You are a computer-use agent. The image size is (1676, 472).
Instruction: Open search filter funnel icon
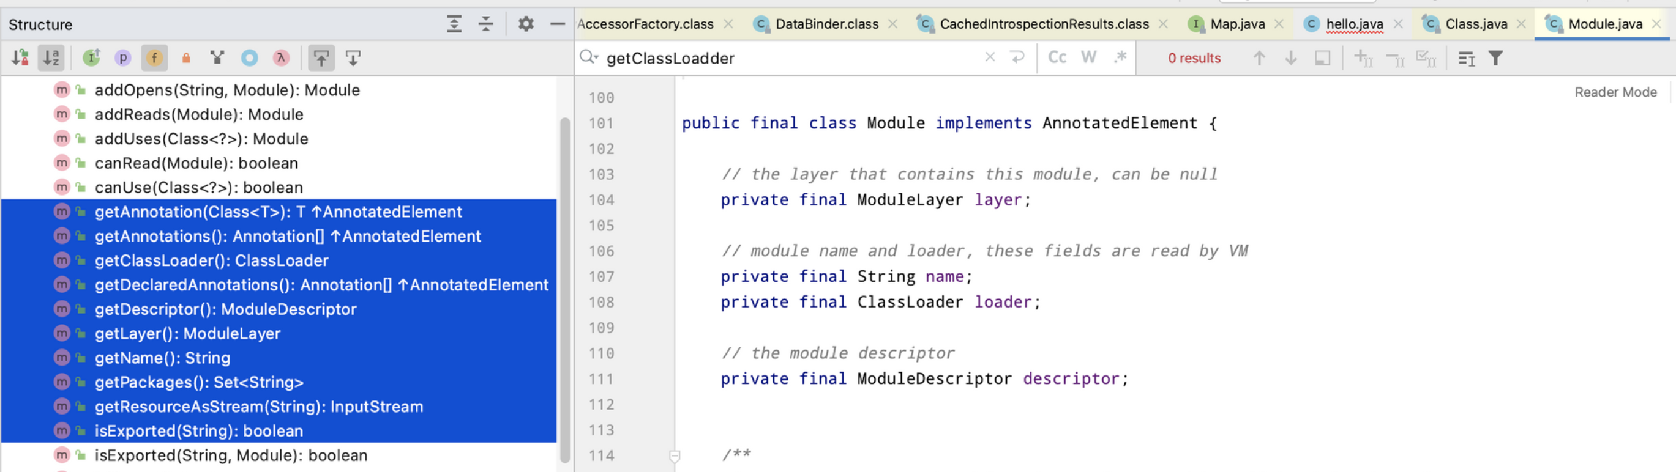click(x=1496, y=58)
